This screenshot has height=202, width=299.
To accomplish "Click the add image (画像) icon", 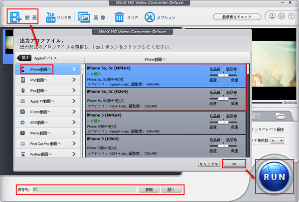I will [84, 17].
